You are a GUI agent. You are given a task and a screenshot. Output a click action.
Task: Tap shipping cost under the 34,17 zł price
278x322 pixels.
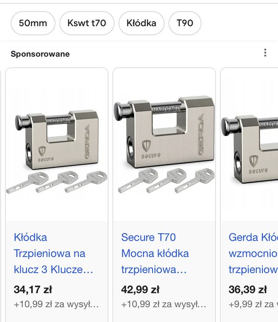[x=56, y=305]
